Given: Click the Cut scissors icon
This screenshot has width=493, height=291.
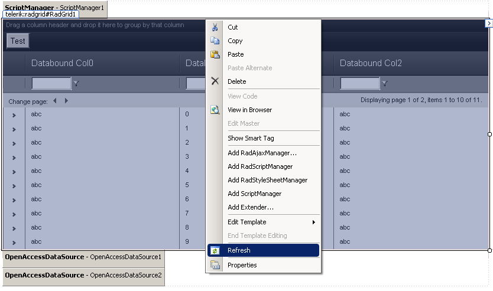Looking at the screenshot, I should pyautogui.click(x=215, y=27).
